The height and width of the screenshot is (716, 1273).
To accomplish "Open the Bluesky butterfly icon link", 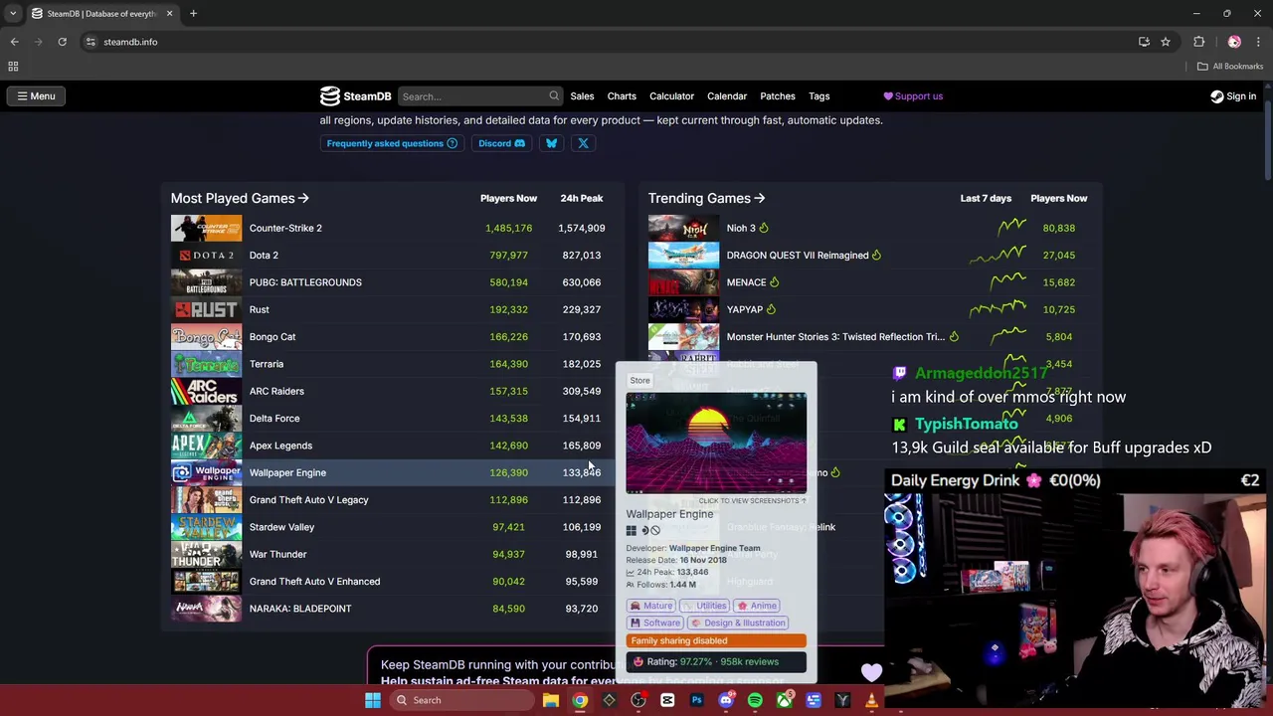I will tap(551, 143).
